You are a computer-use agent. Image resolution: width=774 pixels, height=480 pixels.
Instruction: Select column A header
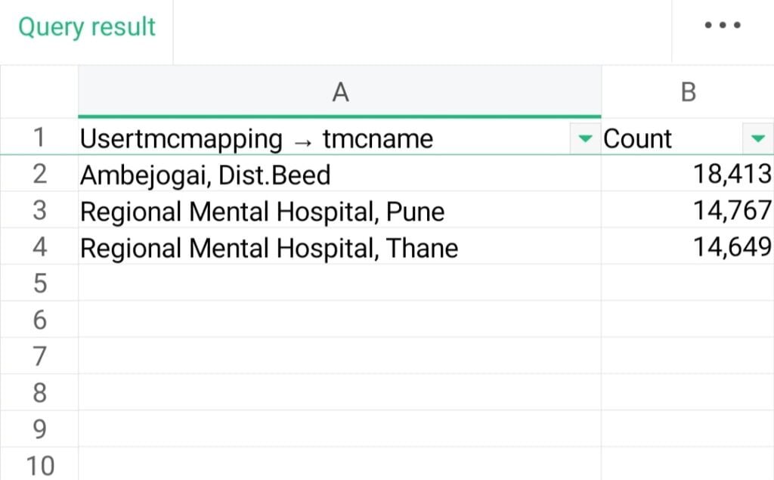(339, 92)
